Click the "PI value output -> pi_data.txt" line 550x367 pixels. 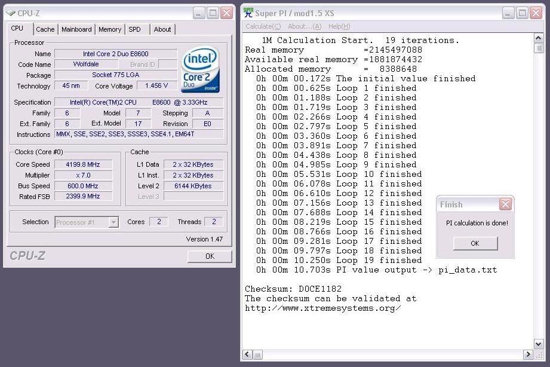pos(376,270)
